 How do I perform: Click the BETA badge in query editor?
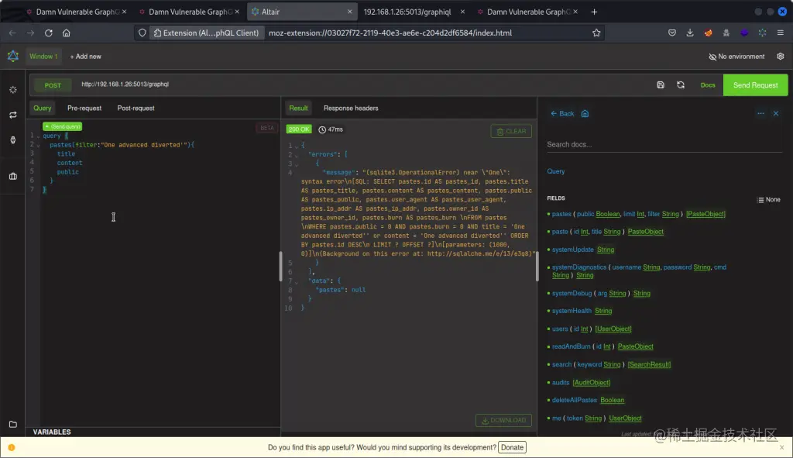coord(267,128)
